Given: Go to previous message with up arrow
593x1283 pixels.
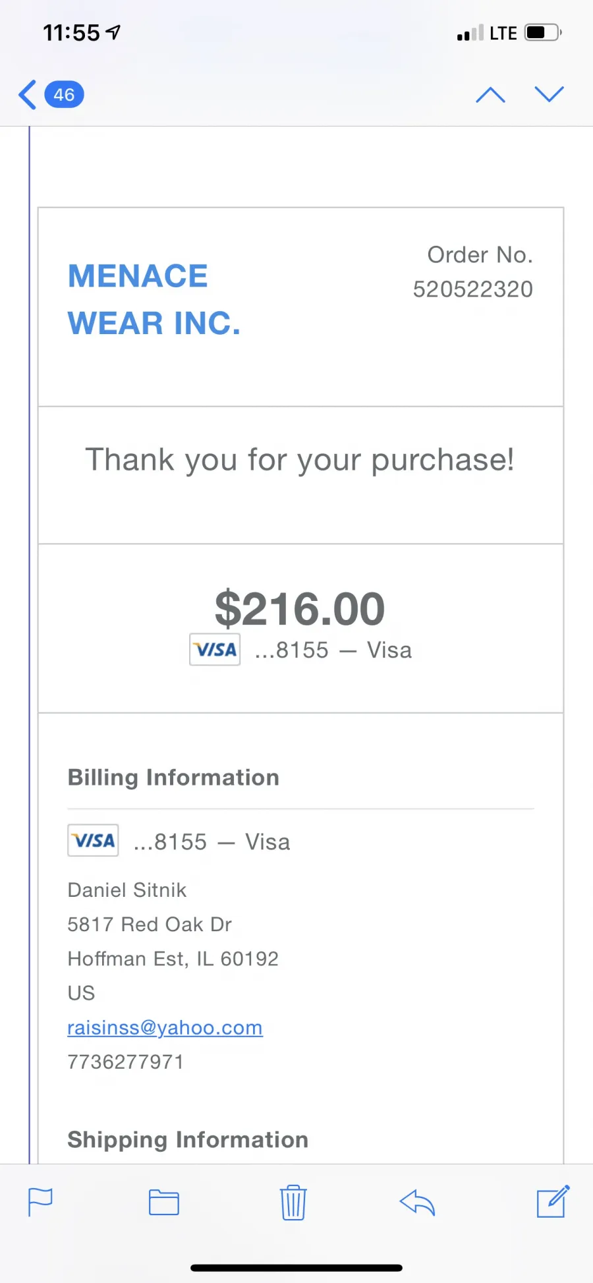Looking at the screenshot, I should pos(490,95).
